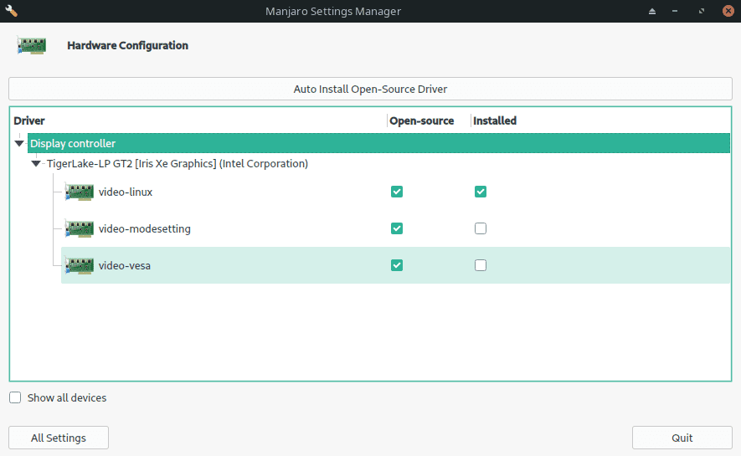Toggle Installed checkbox for video-vesa

tap(481, 265)
